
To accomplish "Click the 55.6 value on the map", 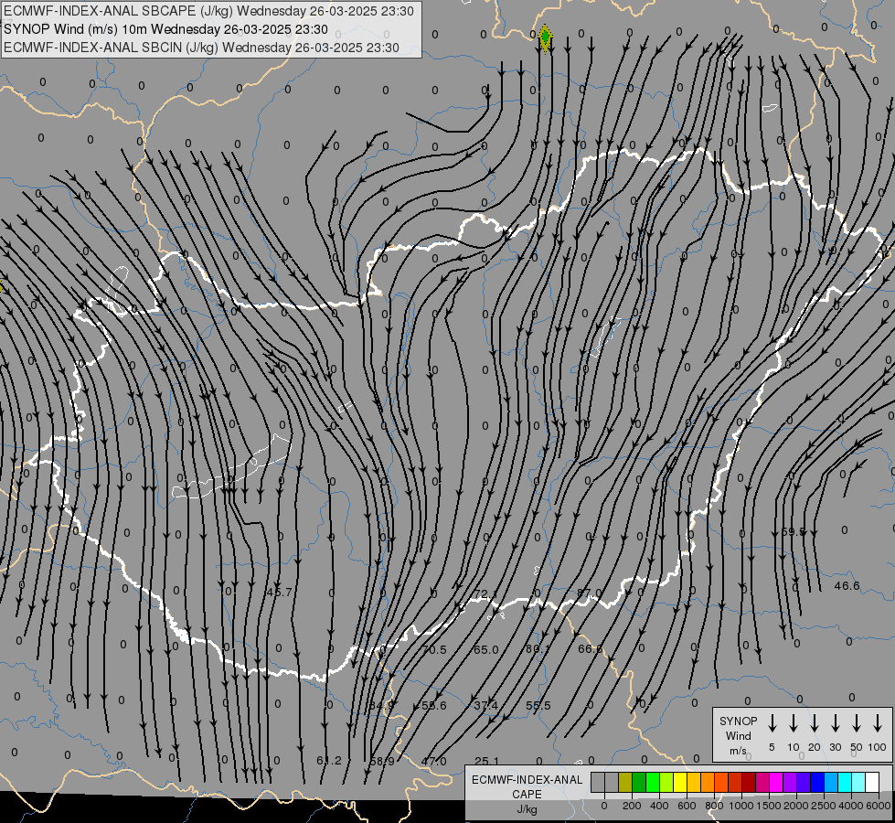I will [x=434, y=705].
